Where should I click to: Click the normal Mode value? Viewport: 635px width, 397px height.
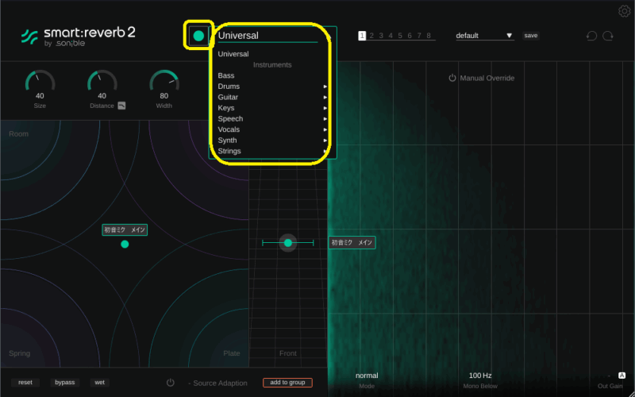click(367, 376)
